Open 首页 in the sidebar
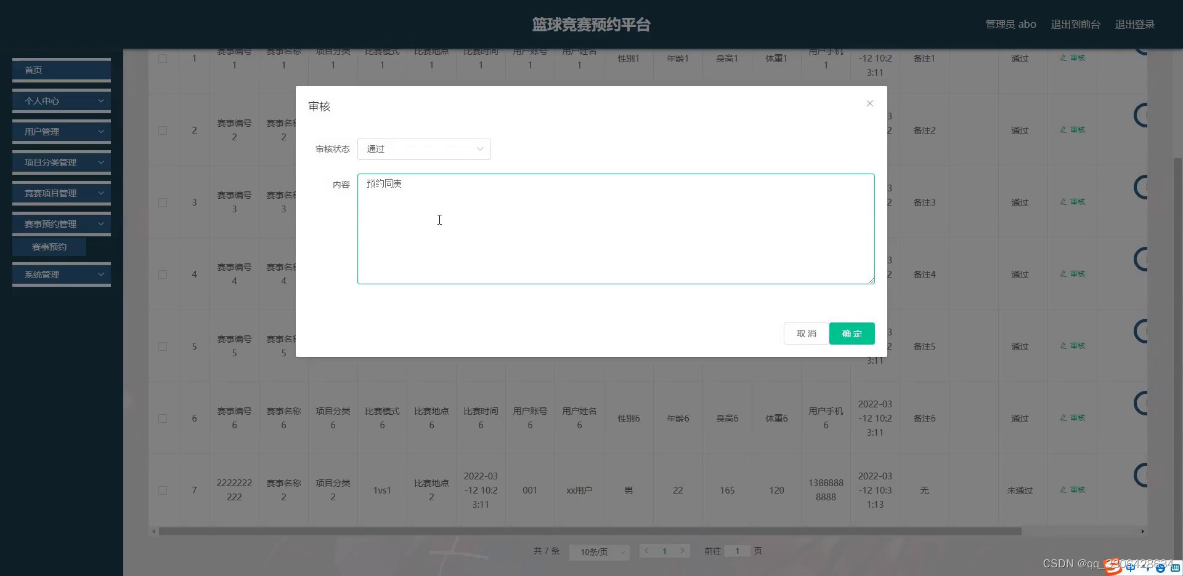The image size is (1183, 576). (x=62, y=70)
